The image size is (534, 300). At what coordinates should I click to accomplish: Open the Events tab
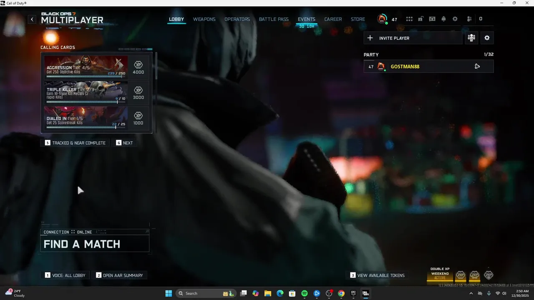(307, 19)
